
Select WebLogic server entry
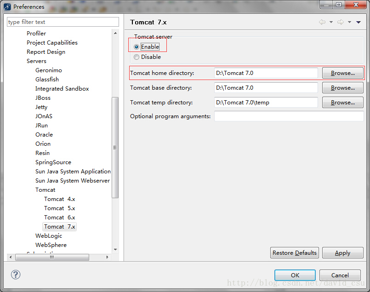[49, 236]
